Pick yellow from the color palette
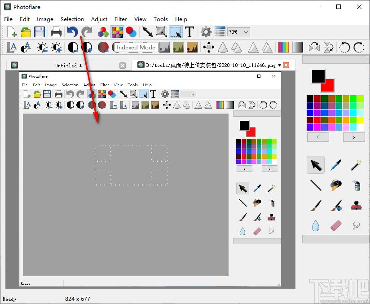370x304 pixels. 360,120
